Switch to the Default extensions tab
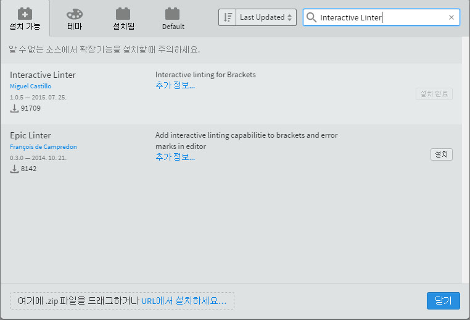470x320 pixels. point(173,19)
